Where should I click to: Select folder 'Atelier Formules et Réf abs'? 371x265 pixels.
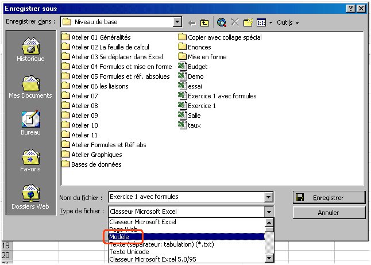104,145
